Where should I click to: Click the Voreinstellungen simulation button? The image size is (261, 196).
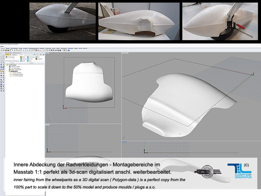10,57
